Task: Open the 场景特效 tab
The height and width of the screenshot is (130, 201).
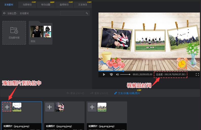Action: pyautogui.click(x=27, y=5)
